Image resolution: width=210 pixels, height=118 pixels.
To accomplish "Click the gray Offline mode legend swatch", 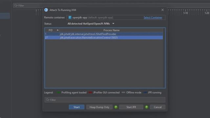I will [123, 92].
